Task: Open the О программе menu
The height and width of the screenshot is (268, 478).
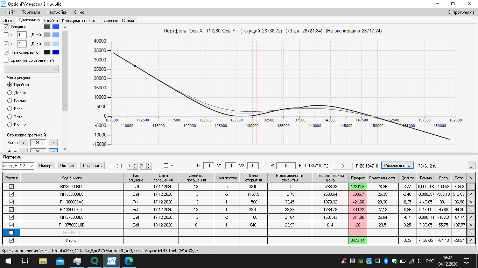Action: (461, 12)
